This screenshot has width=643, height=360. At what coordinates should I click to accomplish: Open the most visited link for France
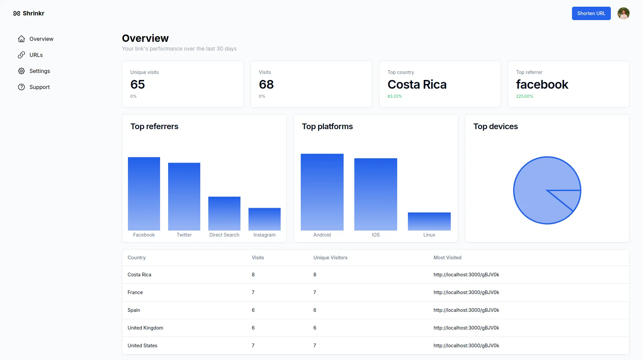click(466, 292)
